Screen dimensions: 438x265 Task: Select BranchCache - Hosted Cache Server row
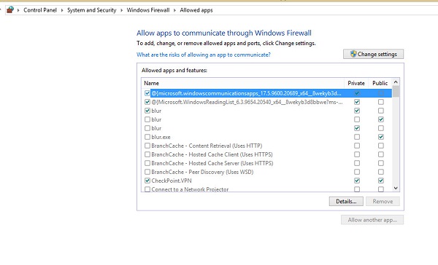click(212, 163)
